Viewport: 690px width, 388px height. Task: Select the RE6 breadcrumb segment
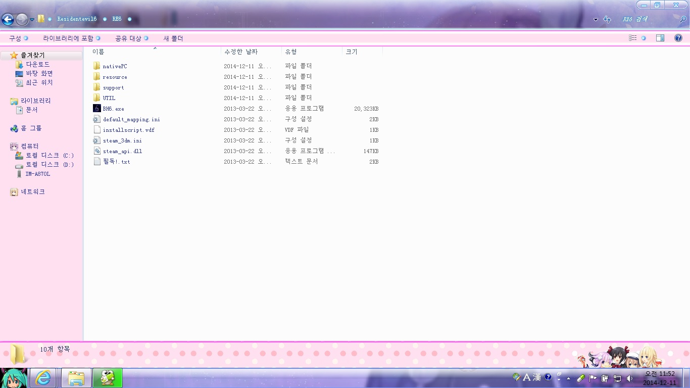click(x=117, y=19)
